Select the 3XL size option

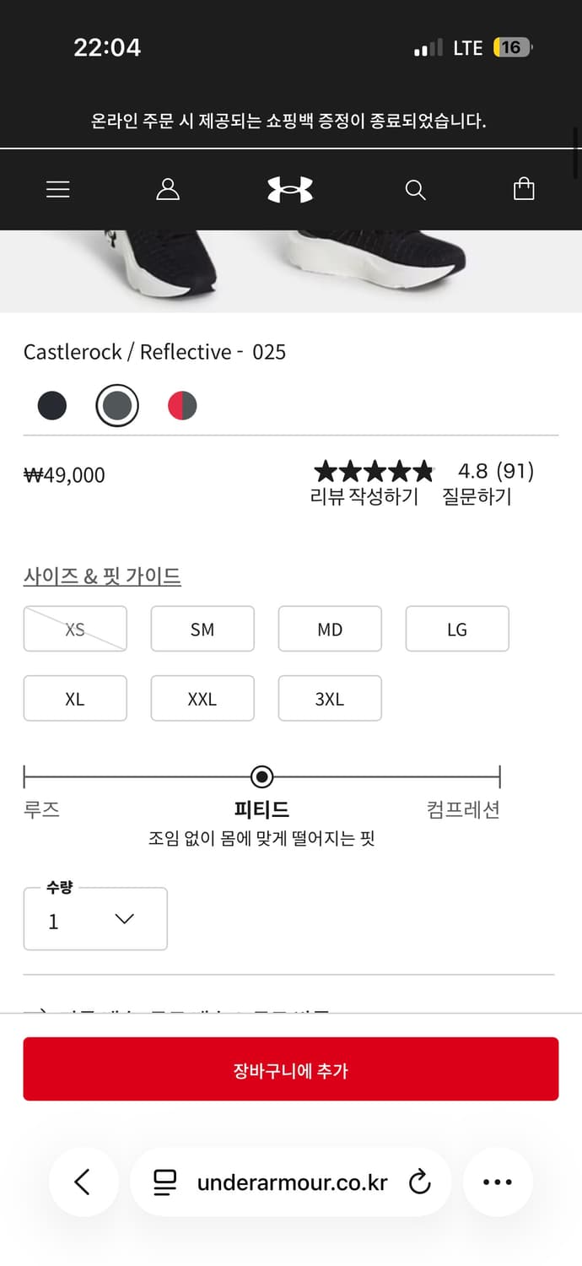click(x=330, y=698)
